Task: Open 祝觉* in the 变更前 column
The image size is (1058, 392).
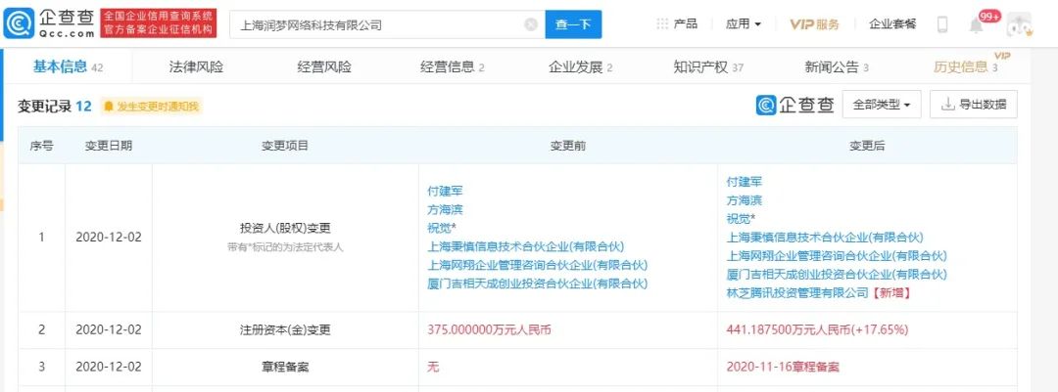Action: click(442, 228)
